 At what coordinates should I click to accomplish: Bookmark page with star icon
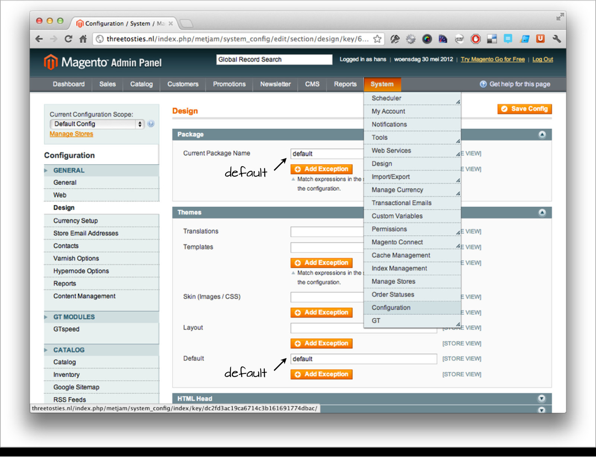377,39
